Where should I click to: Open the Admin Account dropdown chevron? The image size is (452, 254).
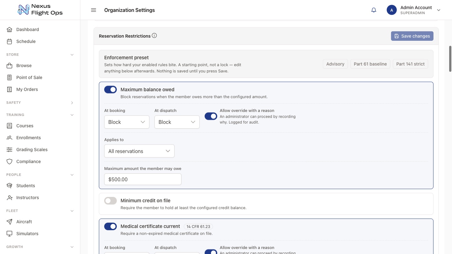439,10
